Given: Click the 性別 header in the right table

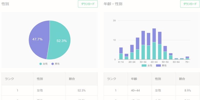Looking at the screenshot, I should [164, 79].
